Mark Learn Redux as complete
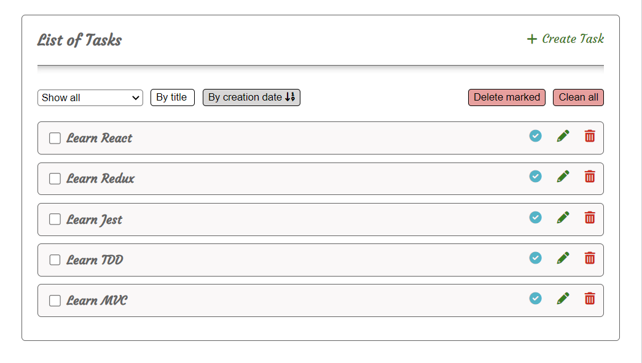The height and width of the screenshot is (363, 642). [x=536, y=176]
